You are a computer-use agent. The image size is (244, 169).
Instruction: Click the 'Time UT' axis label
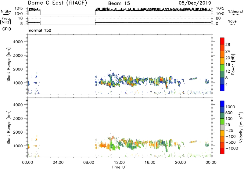click(119, 167)
